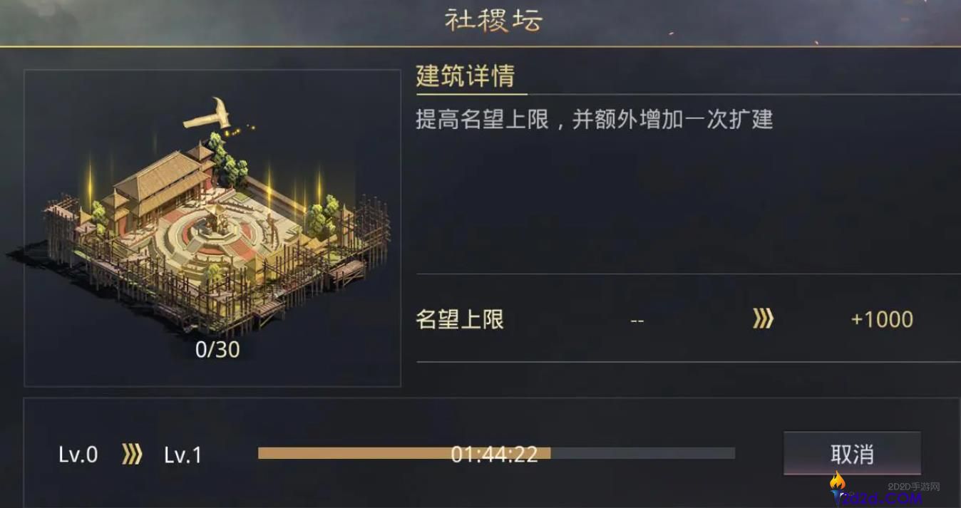Click the central statue in the altar courtyard
The width and height of the screenshot is (961, 508).
(221, 224)
